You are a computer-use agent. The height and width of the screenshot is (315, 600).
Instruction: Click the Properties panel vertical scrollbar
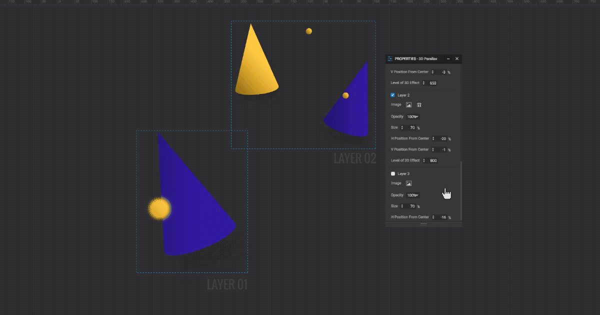(x=460, y=190)
